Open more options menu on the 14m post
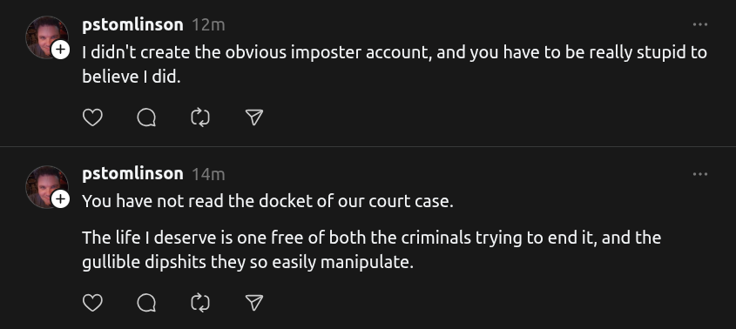 [700, 174]
